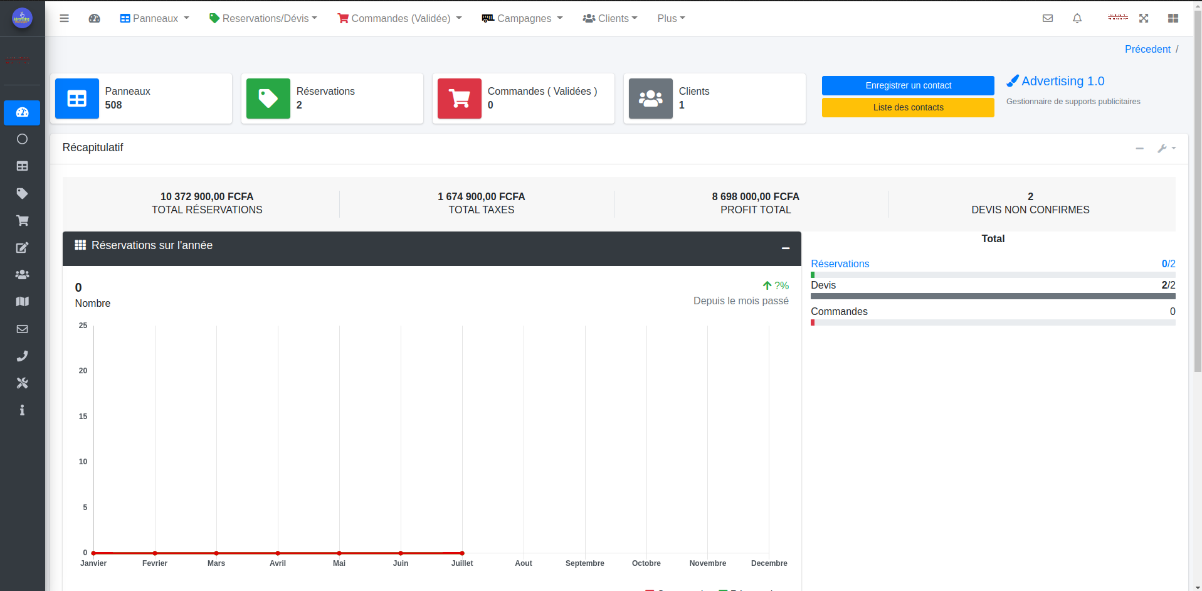This screenshot has height=591, width=1202.
Task: Select the active dashboard sidebar icon
Action: click(x=22, y=112)
